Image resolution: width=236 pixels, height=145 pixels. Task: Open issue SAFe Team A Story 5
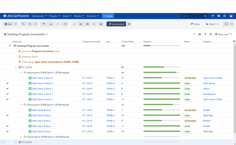[x=42, y=78]
